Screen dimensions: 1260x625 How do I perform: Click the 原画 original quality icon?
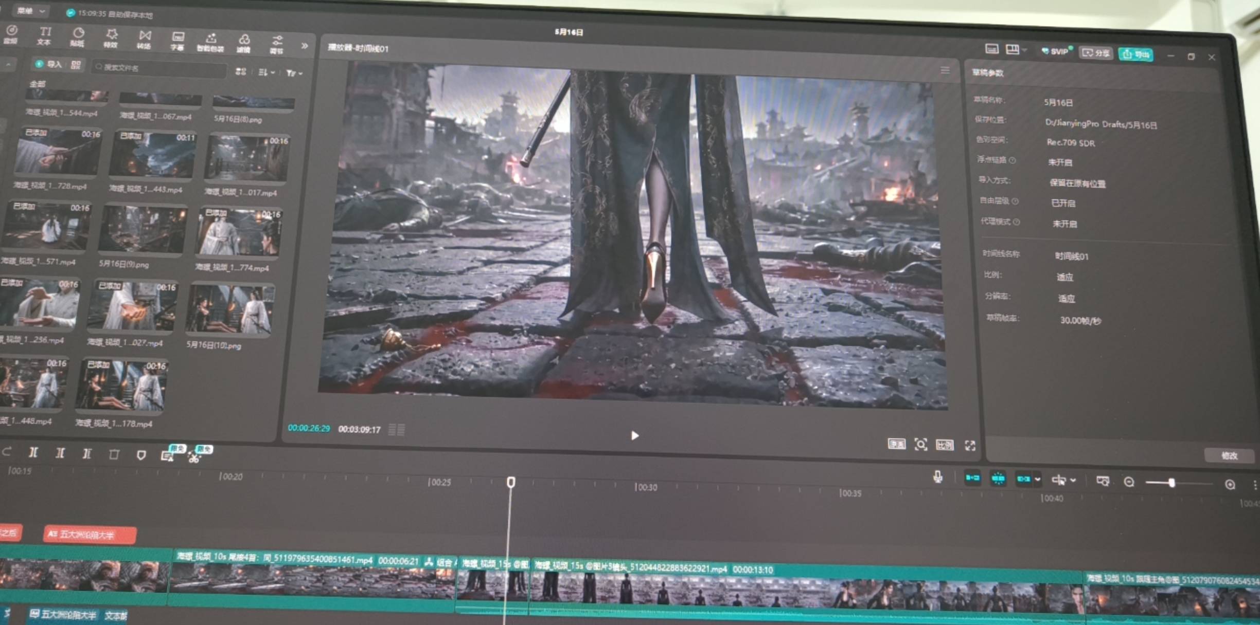[897, 444]
